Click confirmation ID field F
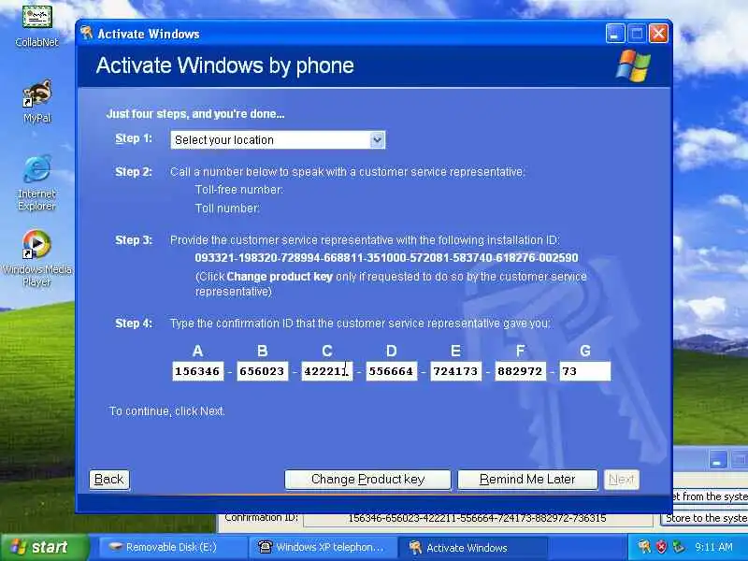This screenshot has width=748, height=561. click(x=520, y=371)
